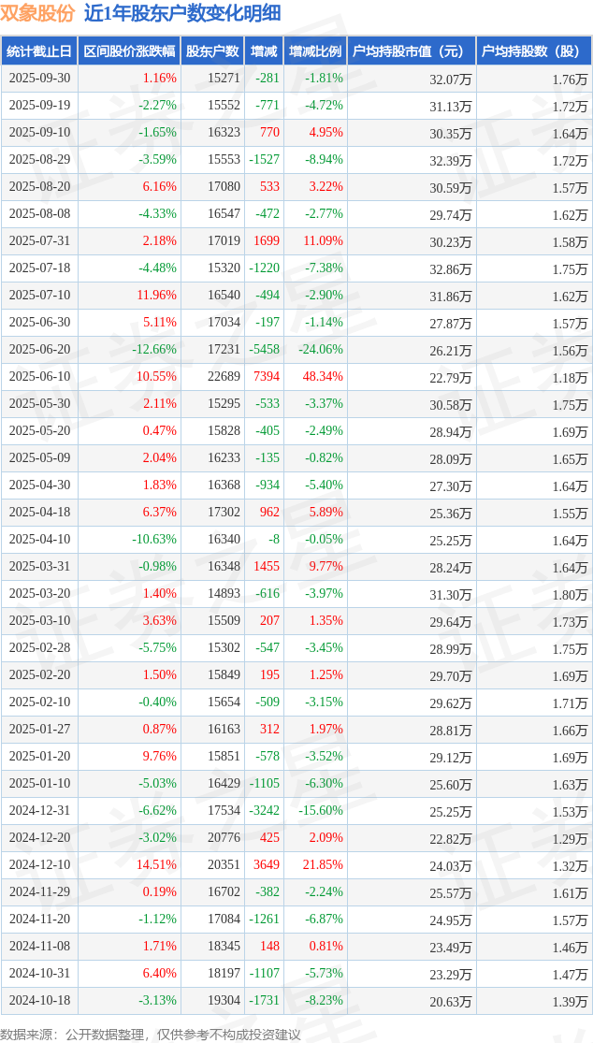The width and height of the screenshot is (593, 1043).
Task: Click the 双象股份 title text
Action: click(x=36, y=13)
